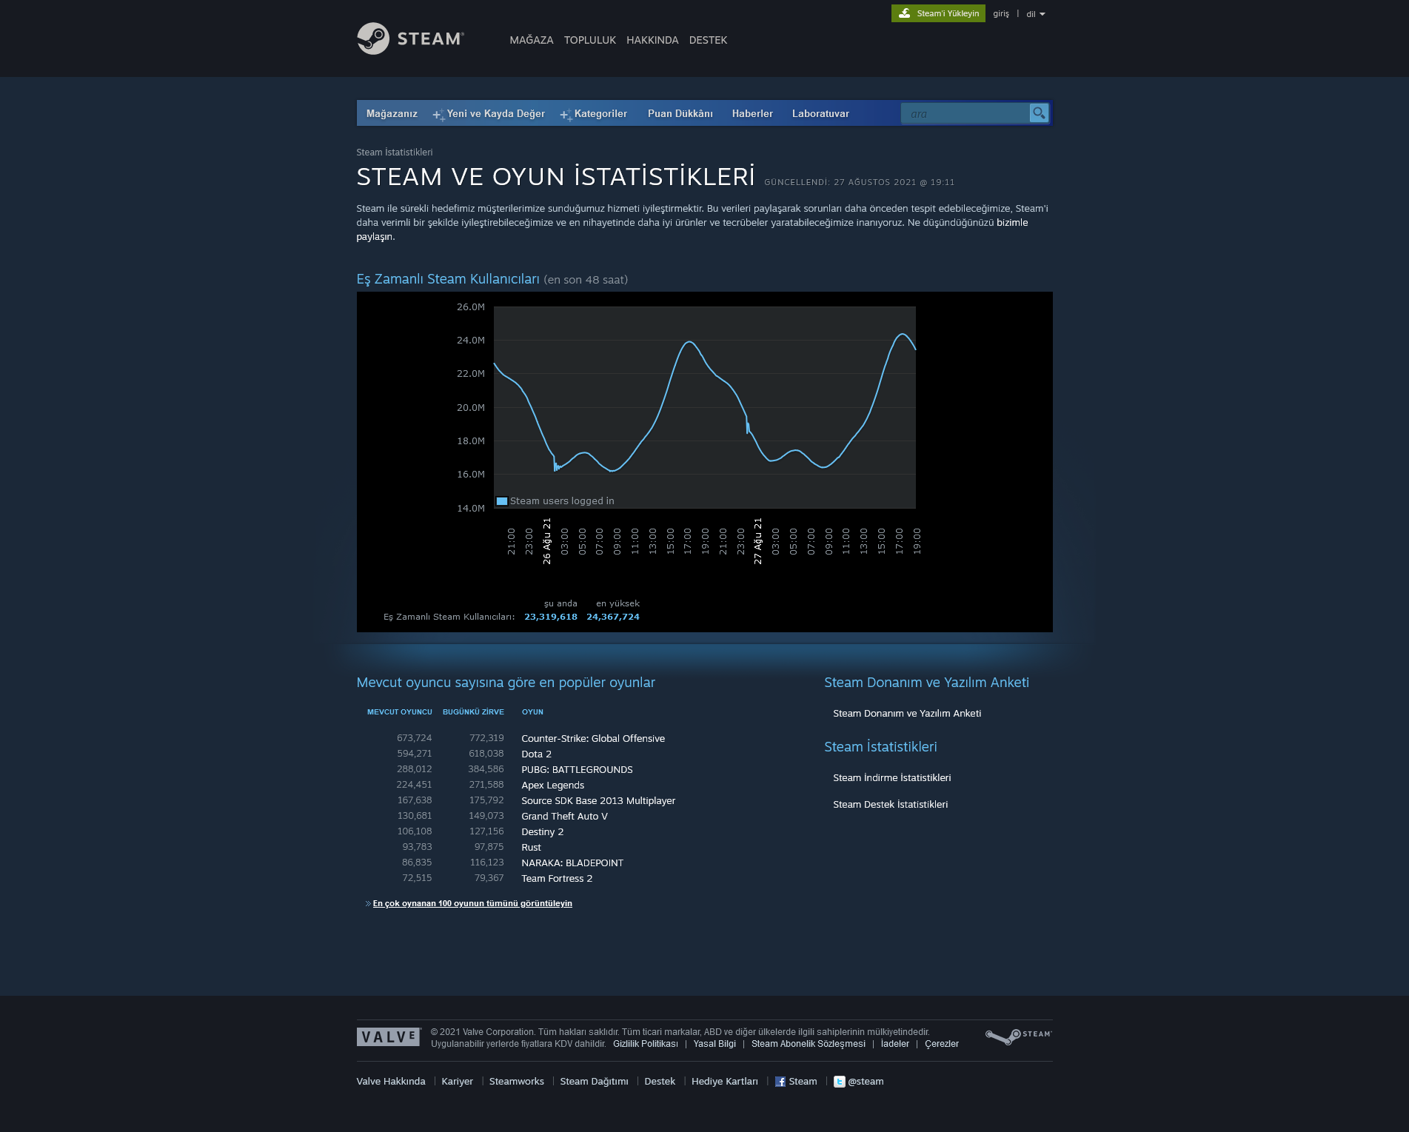Go to HAKKINDA in the top navigation
This screenshot has height=1132, width=1409.
click(652, 40)
